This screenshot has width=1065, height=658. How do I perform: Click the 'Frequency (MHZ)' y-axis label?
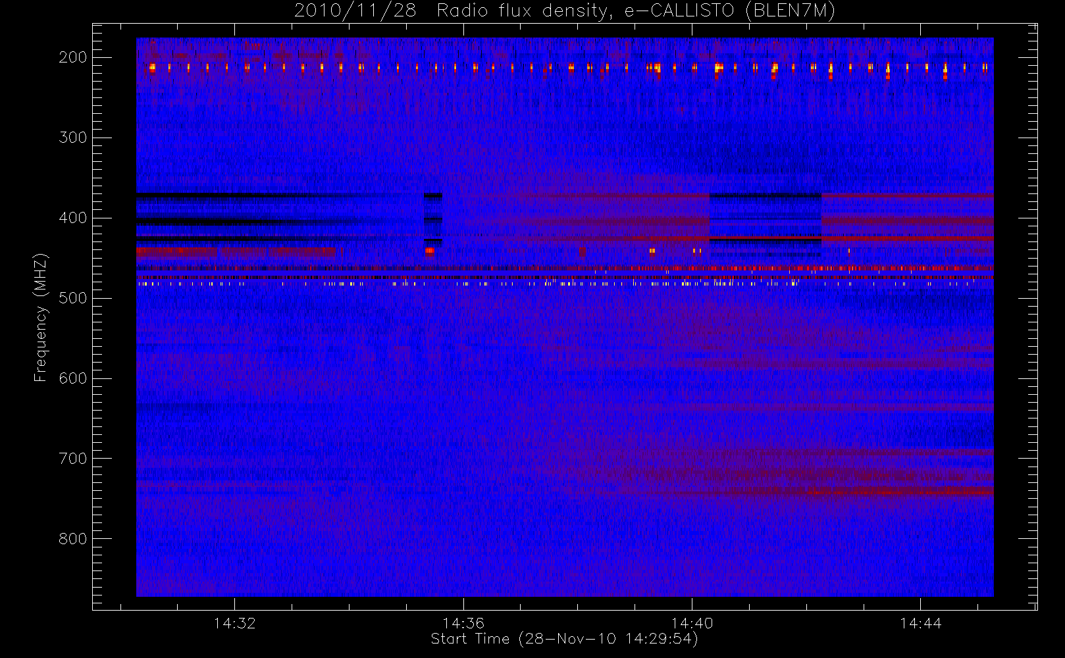pyautogui.click(x=41, y=317)
